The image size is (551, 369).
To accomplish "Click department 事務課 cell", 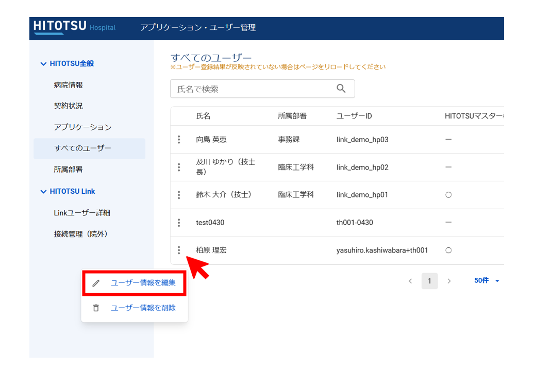I will pyautogui.click(x=289, y=140).
